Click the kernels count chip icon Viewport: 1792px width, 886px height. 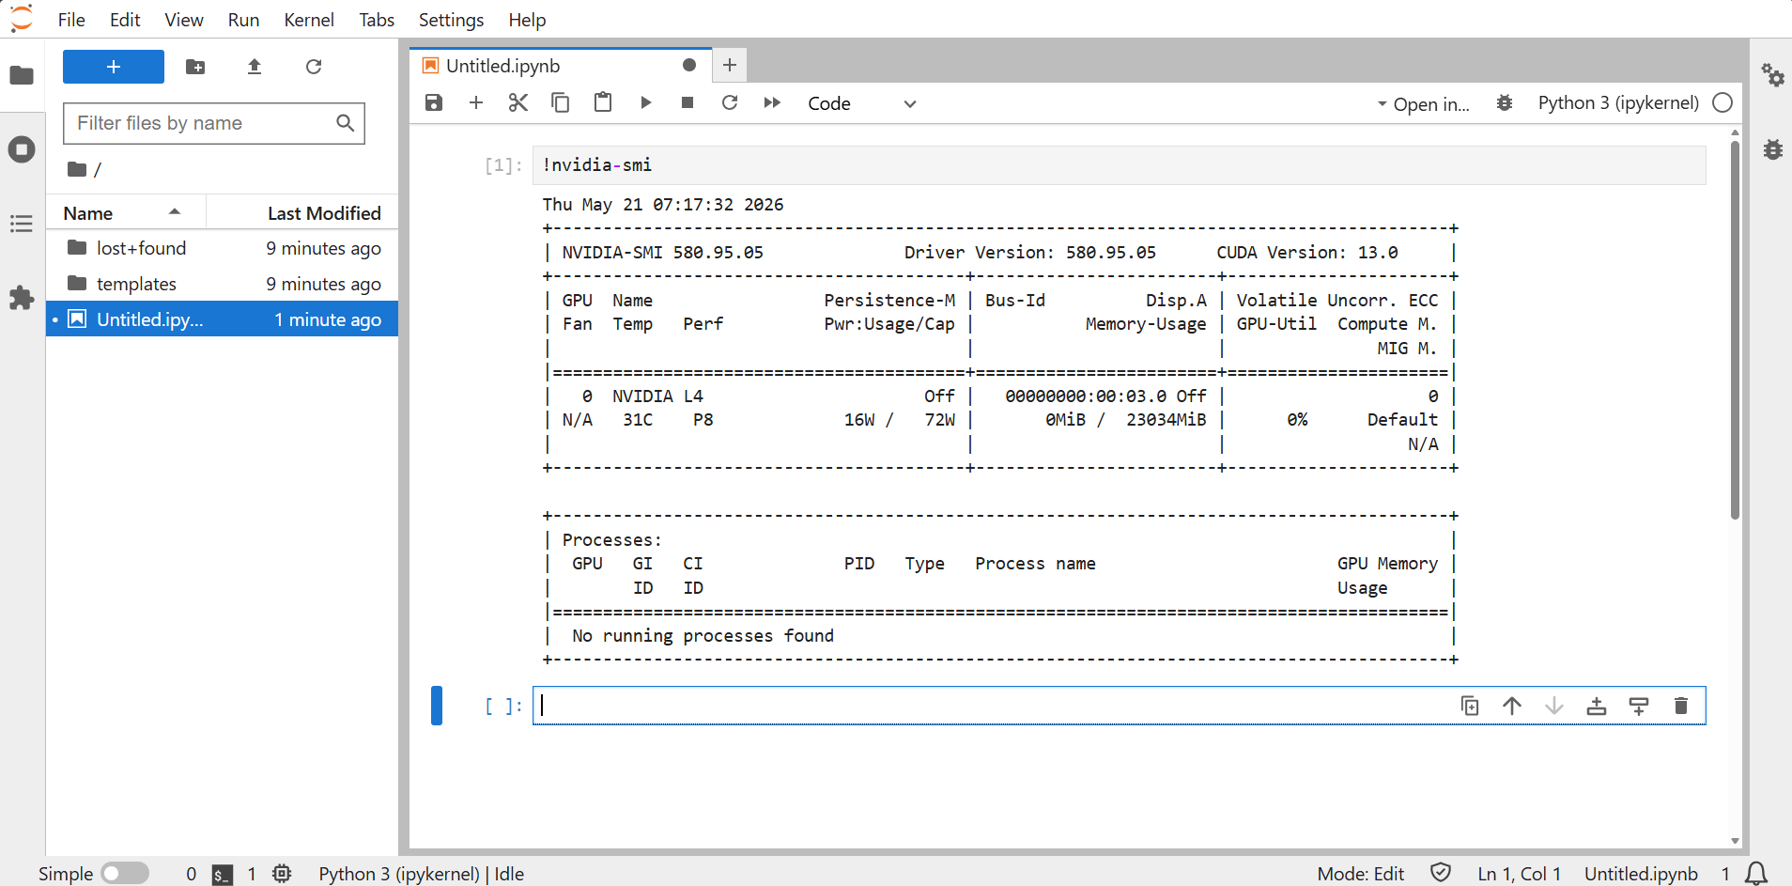[x=282, y=874]
